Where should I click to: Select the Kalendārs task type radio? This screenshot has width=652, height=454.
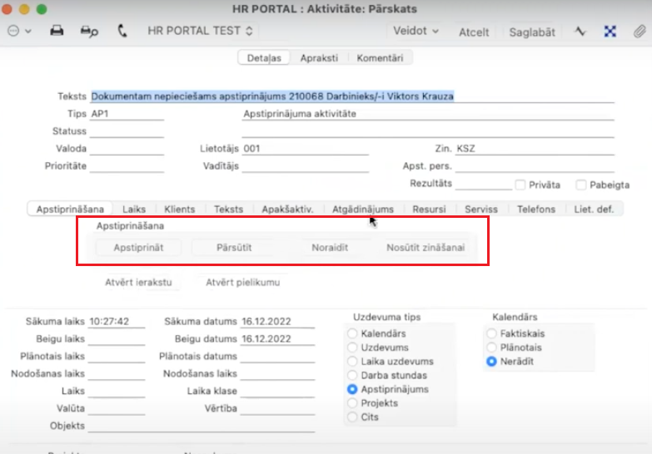click(353, 333)
